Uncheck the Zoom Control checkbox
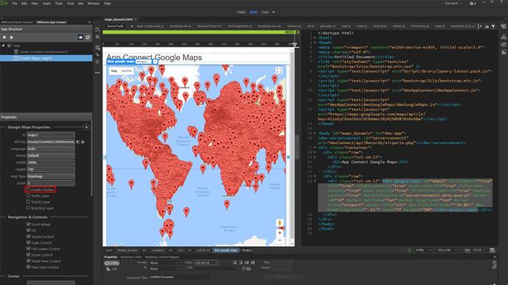The height and width of the screenshot is (285, 508). point(29,255)
